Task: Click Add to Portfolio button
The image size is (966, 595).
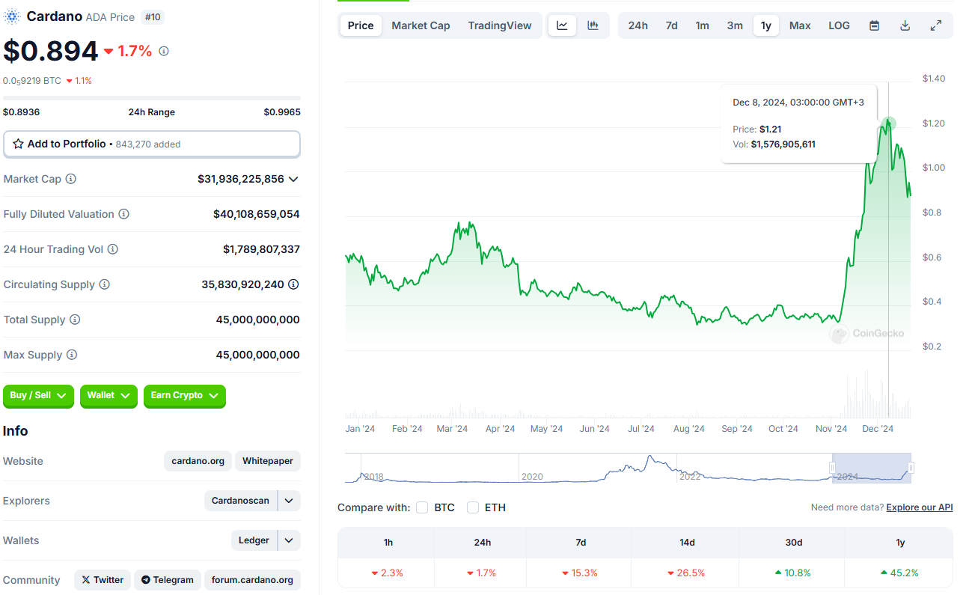Action: click(x=152, y=144)
